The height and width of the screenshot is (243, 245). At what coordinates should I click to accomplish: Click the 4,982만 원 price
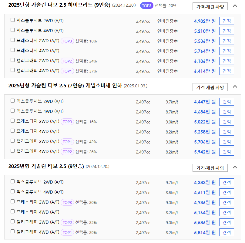205,21
